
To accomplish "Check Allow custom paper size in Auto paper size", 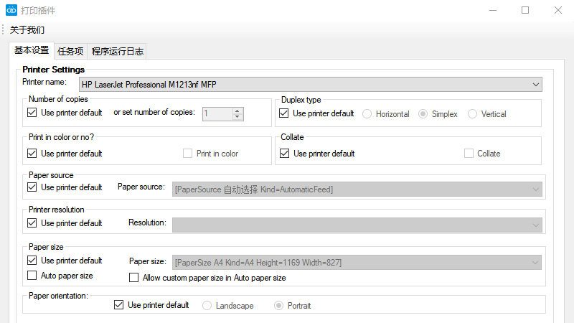I will 133,278.
